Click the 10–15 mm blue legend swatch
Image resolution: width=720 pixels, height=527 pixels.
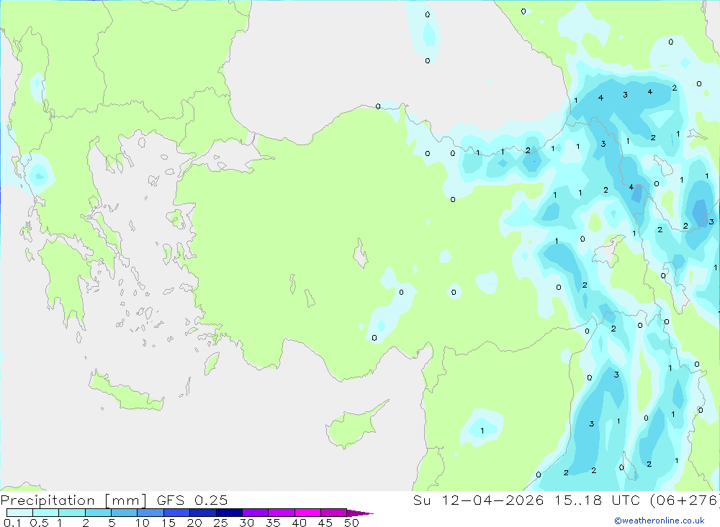[150, 513]
